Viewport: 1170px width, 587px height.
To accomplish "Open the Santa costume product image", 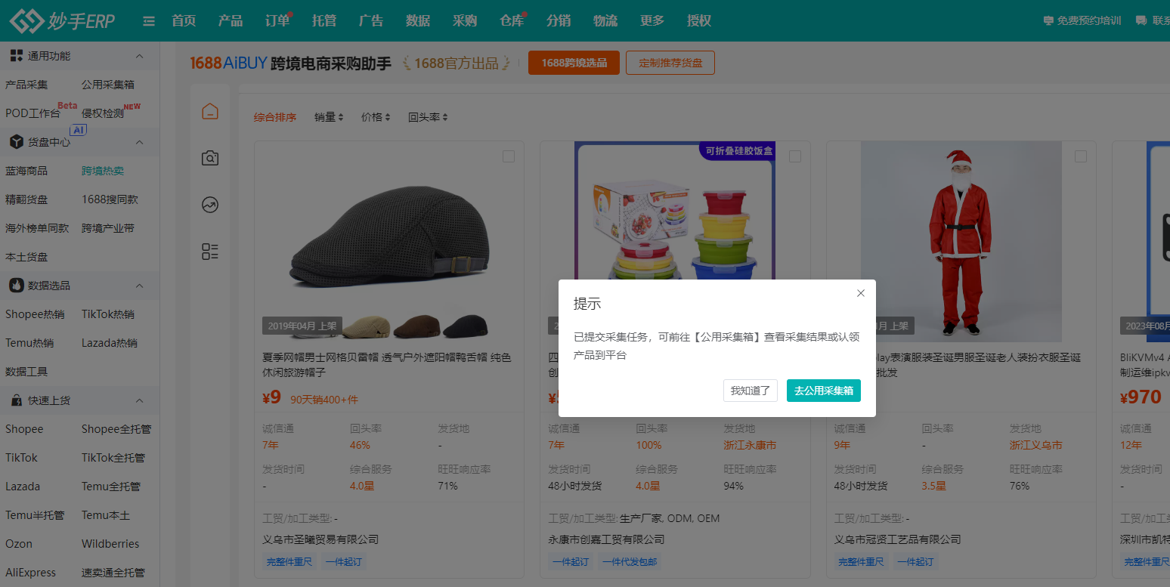I will 961,242.
